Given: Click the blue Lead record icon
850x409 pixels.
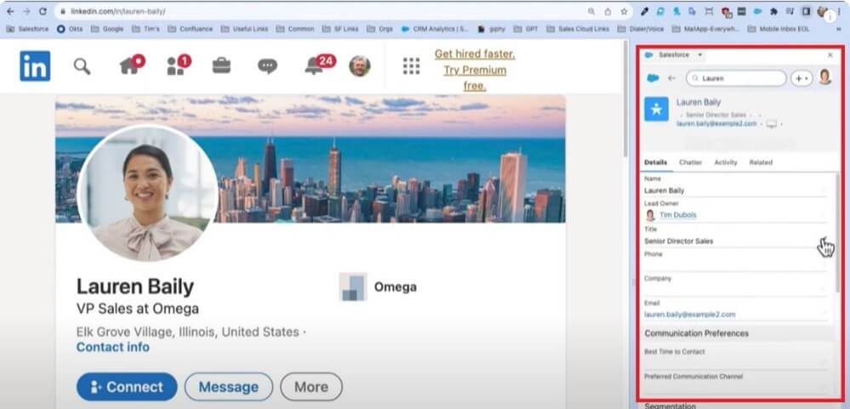Looking at the screenshot, I should tap(656, 110).
